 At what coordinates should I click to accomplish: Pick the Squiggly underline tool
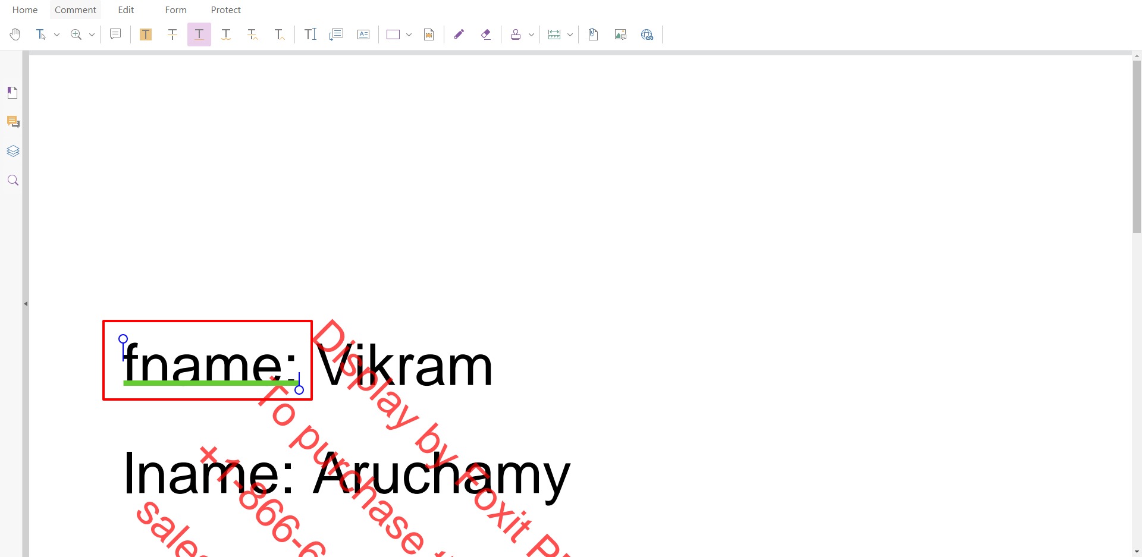[x=226, y=34]
